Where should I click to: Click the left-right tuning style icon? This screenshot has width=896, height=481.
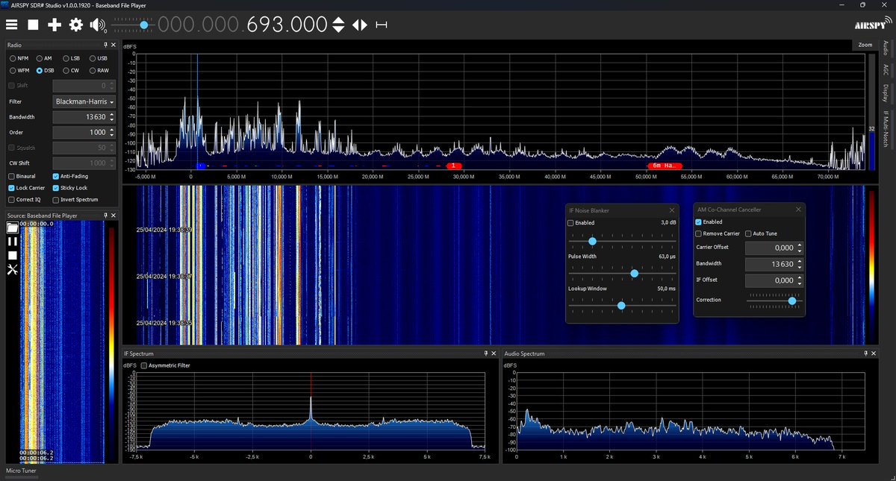point(360,25)
